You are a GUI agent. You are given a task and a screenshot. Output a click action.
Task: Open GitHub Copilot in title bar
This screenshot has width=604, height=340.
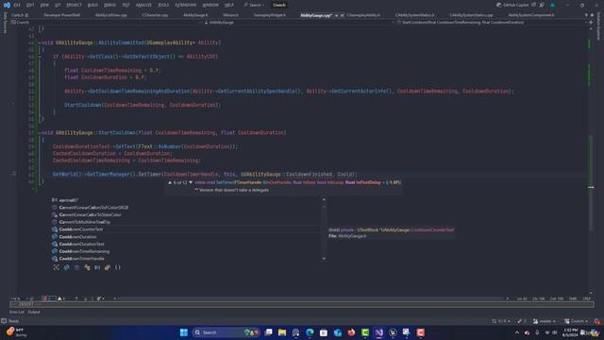[x=513, y=5]
